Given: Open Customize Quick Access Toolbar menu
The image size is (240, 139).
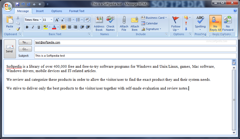Looking at the screenshot, I should click(x=48, y=4).
